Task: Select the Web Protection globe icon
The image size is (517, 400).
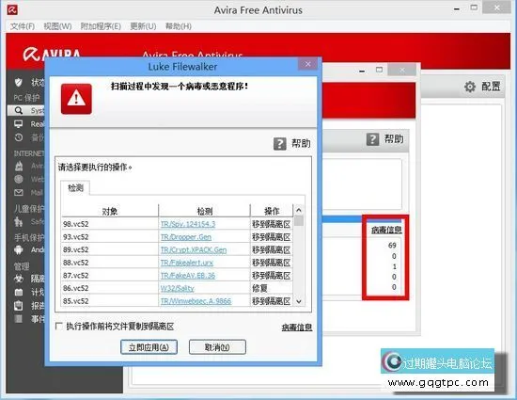Action: (x=19, y=179)
